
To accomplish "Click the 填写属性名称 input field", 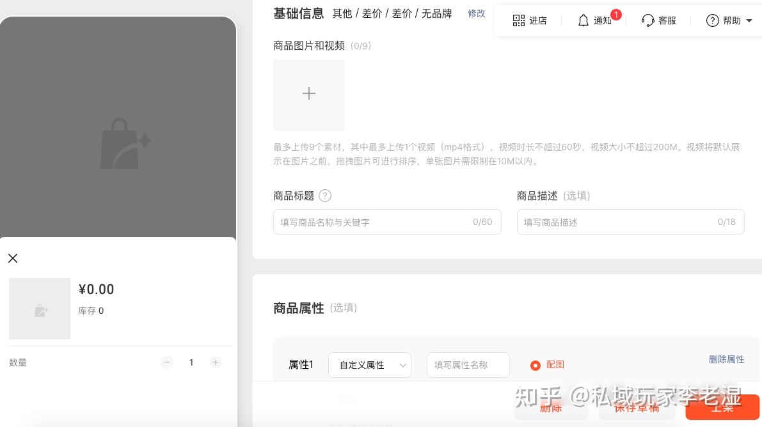I will click(468, 365).
